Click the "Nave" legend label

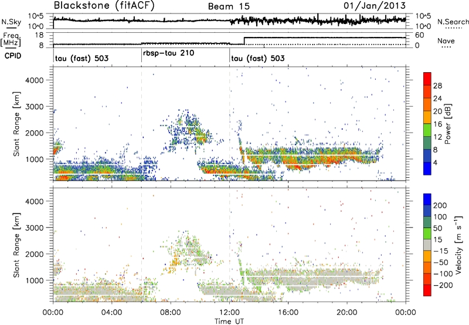tap(446, 40)
